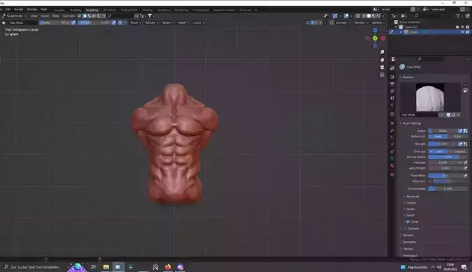472x272 pixels.
Task: Set brush direction to Add in header
Action: pos(120,23)
